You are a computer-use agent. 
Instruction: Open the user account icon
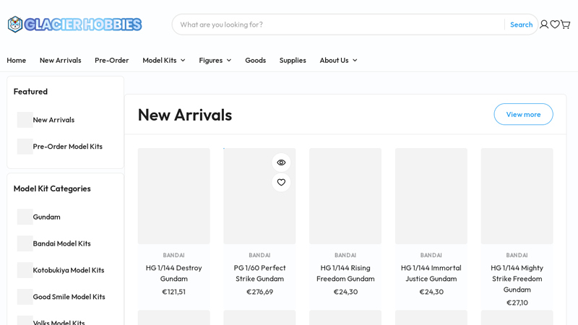tap(544, 25)
